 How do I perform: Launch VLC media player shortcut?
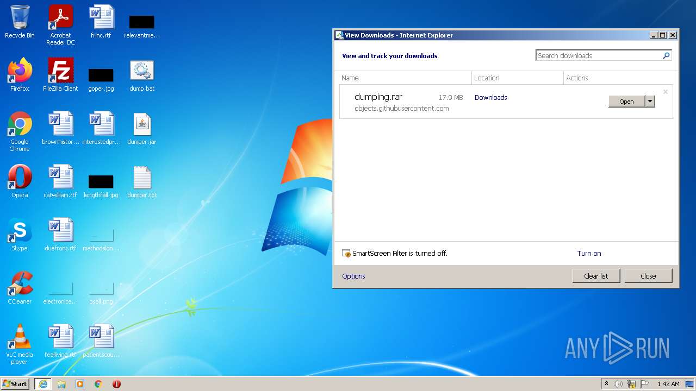[20, 344]
